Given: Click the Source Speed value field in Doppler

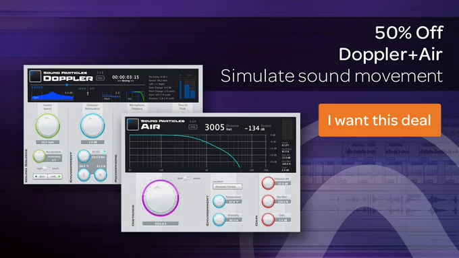Looking at the screenshot, I should point(47,142).
